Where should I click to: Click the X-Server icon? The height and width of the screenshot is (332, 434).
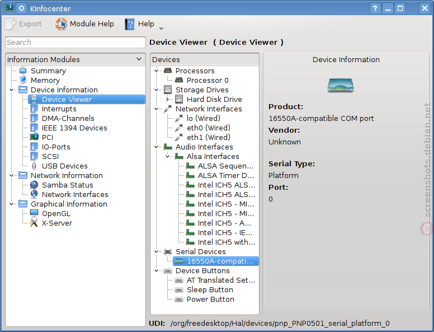[34, 223]
